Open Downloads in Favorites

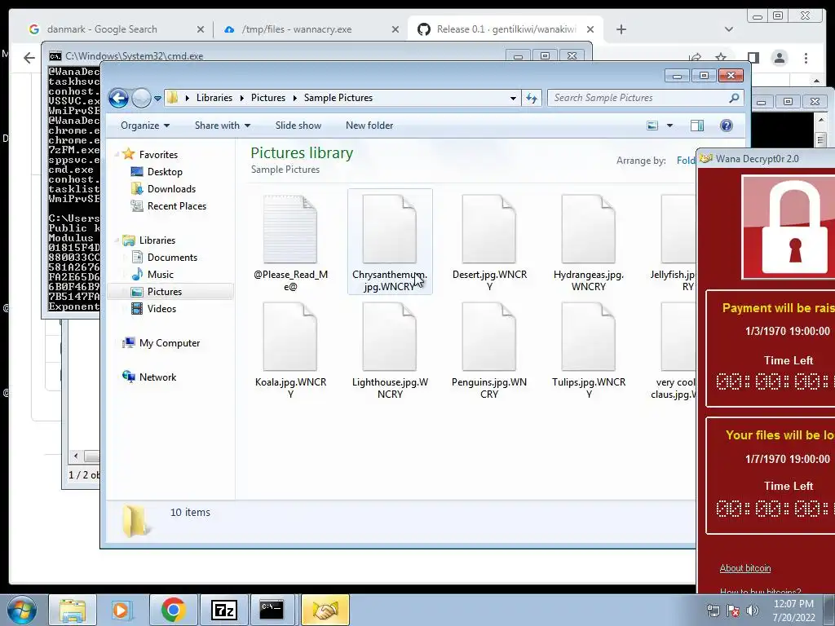[x=171, y=189]
